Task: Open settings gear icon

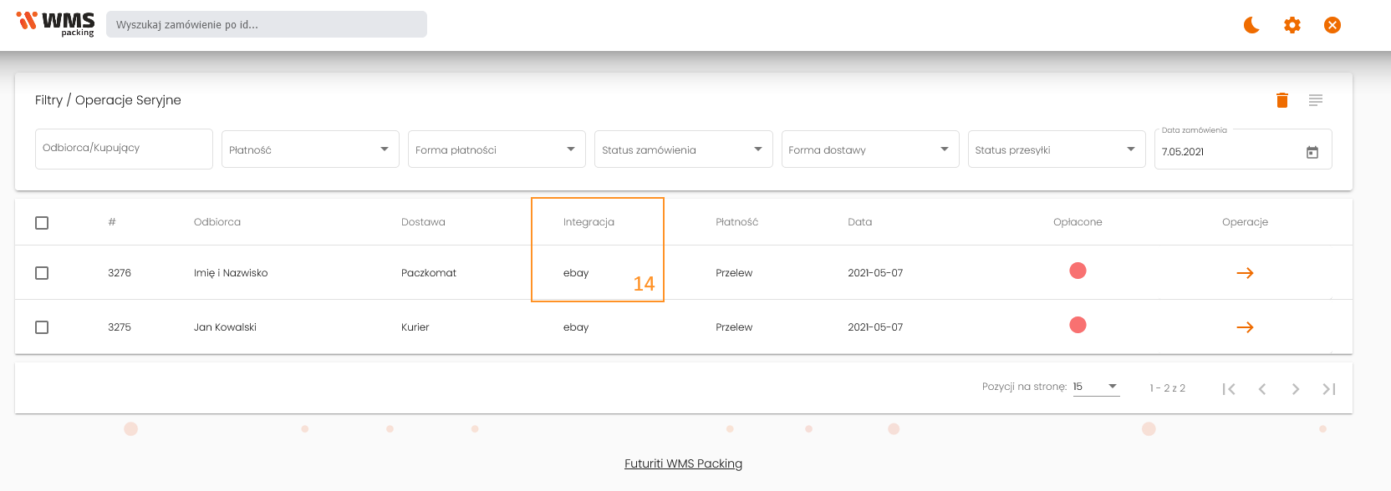Action: (x=1292, y=25)
